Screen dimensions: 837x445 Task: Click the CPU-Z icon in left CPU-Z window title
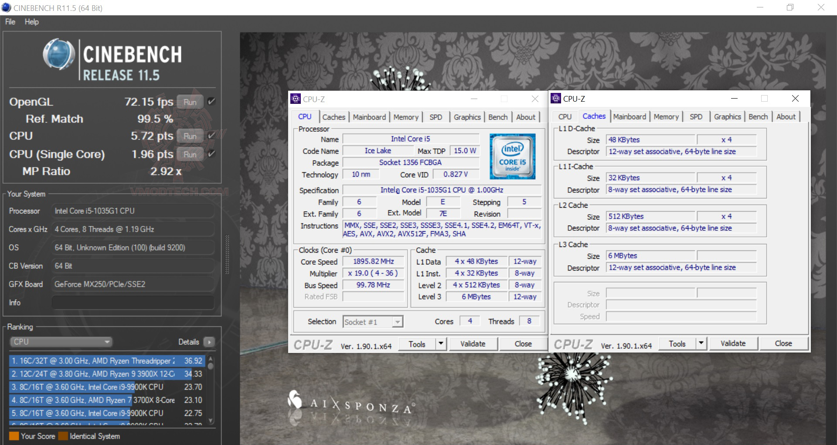tap(296, 99)
